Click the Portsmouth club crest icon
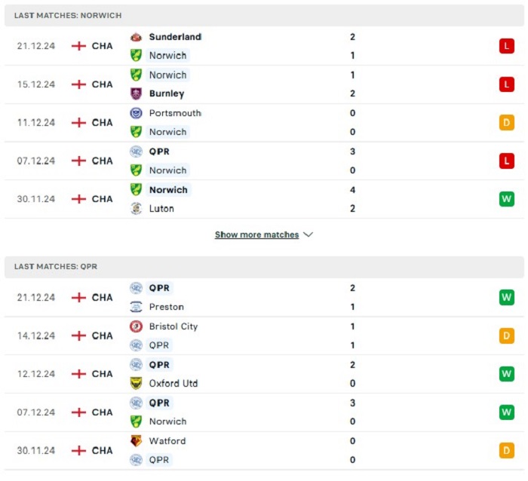Image resolution: width=528 pixels, height=481 pixels. [136, 113]
